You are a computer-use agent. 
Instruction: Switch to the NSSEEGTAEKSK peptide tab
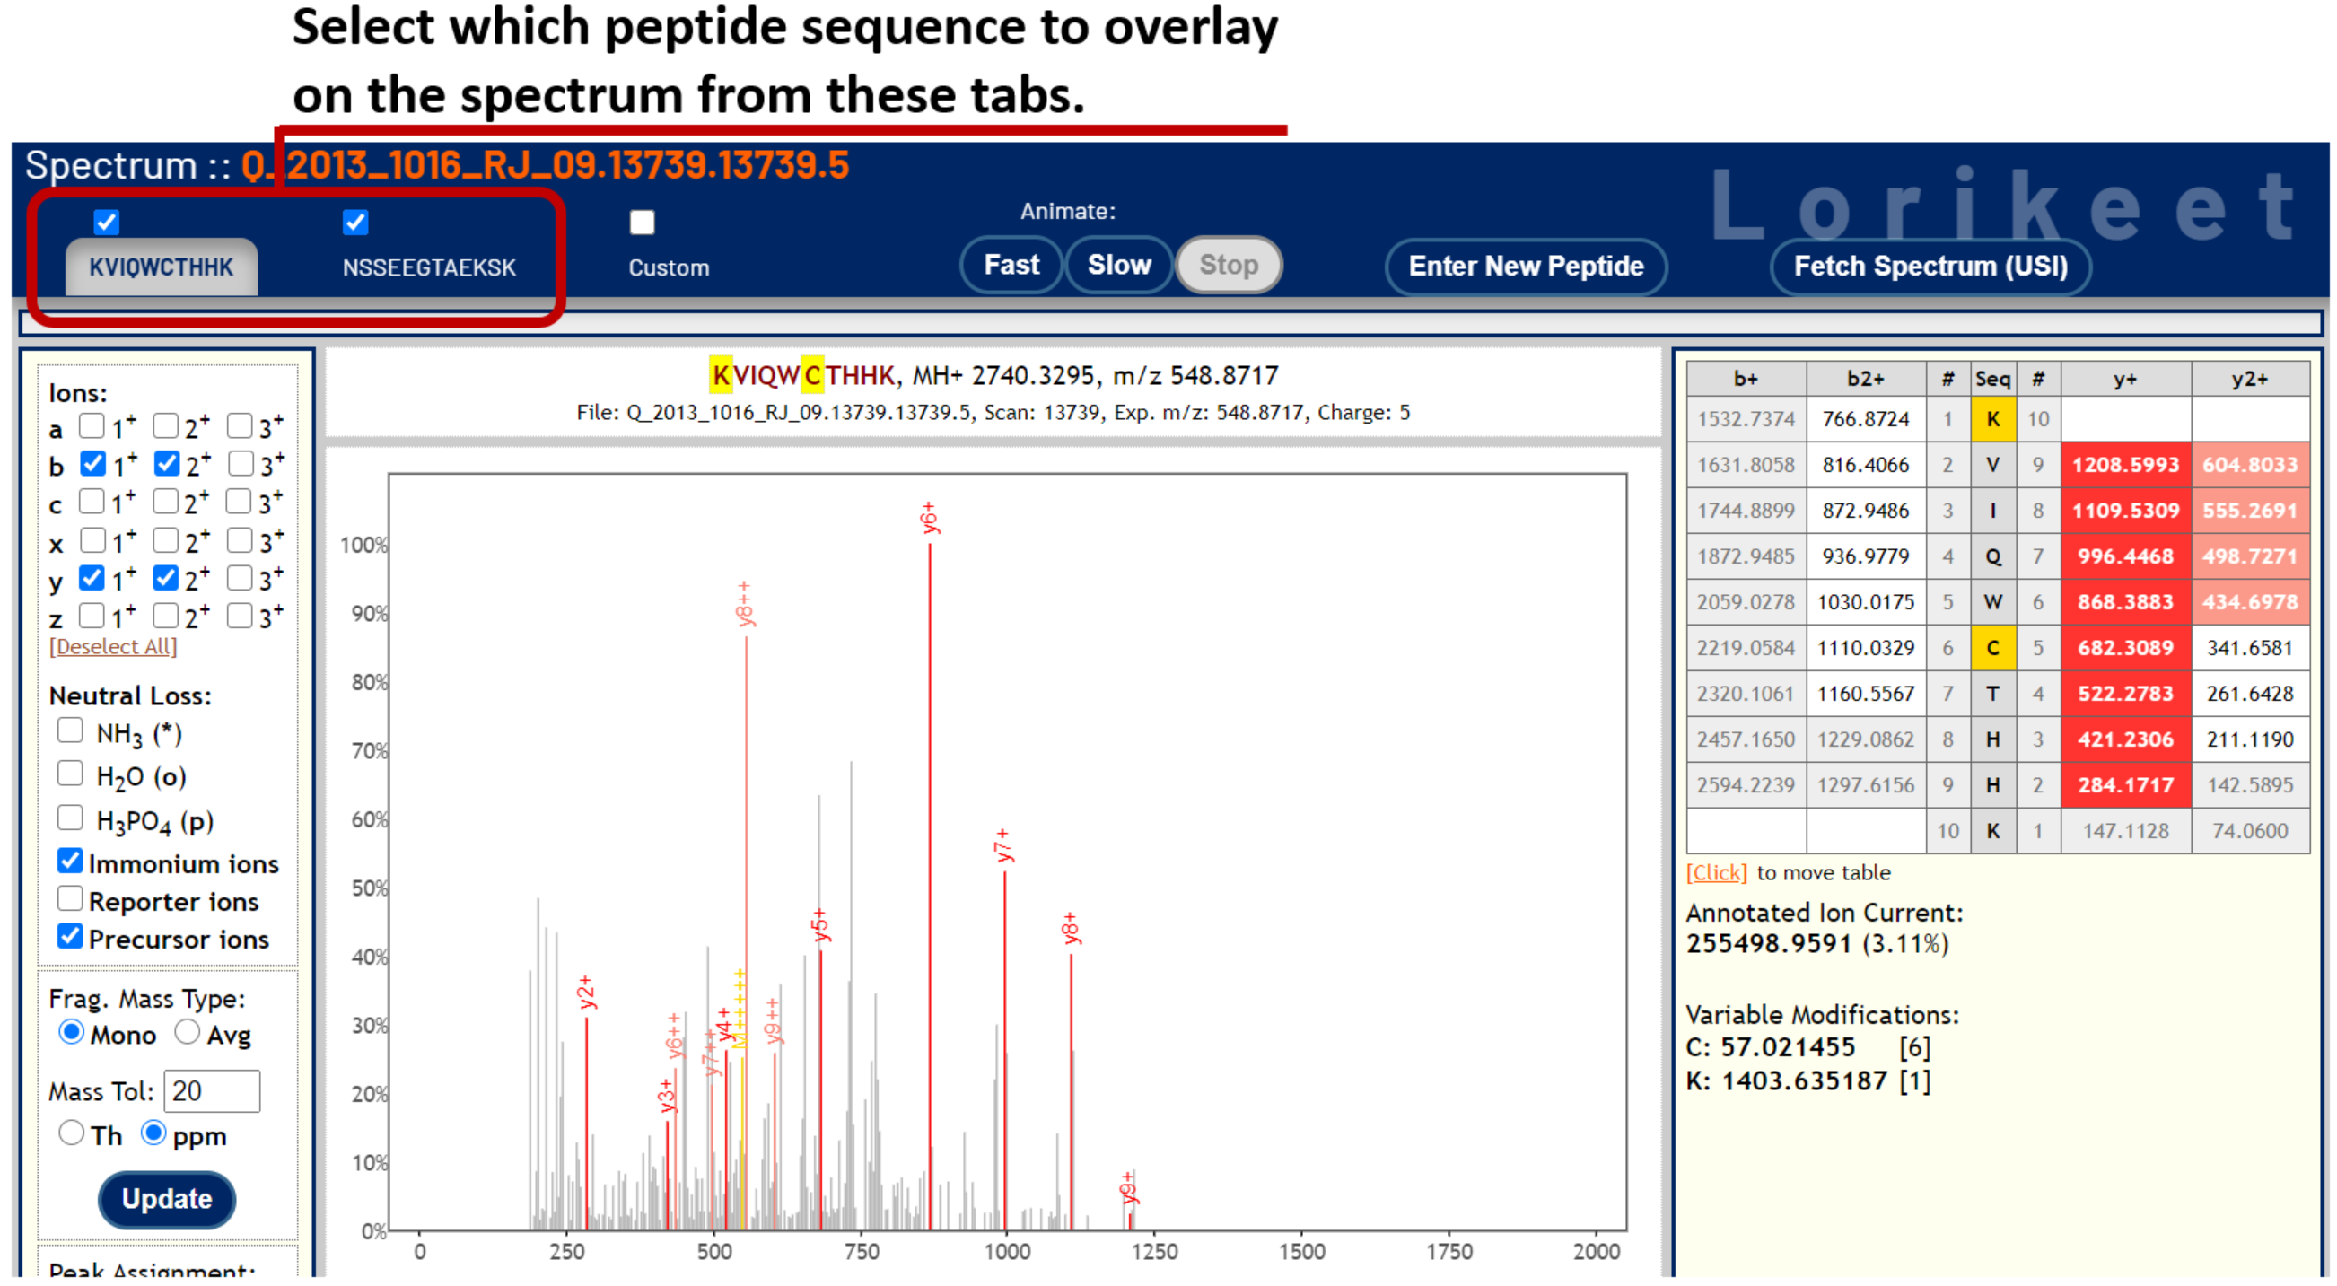[x=428, y=267]
